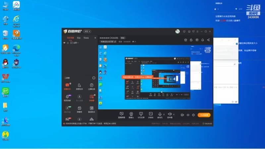Hide the 全屏 1 source with its eye icon

coord(64,43)
